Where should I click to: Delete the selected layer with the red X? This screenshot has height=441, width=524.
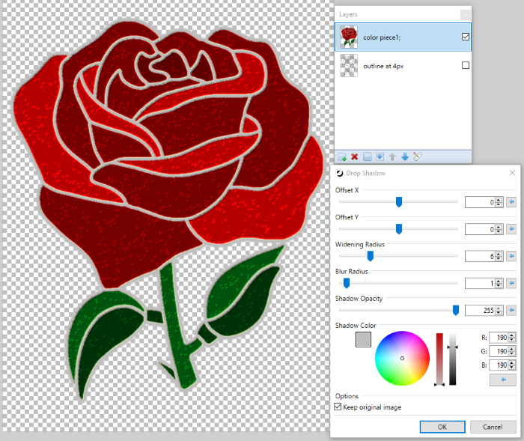click(355, 156)
